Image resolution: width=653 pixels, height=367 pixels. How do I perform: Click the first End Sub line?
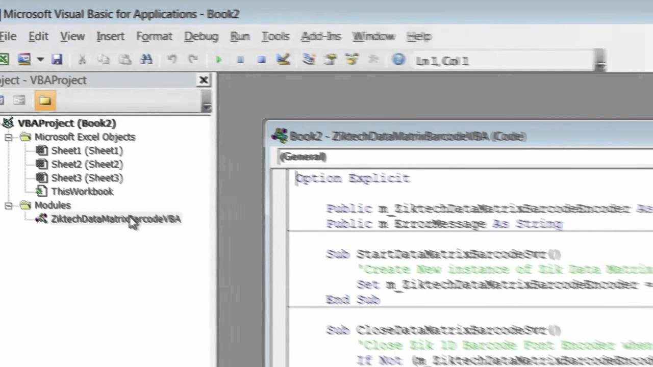[353, 300]
